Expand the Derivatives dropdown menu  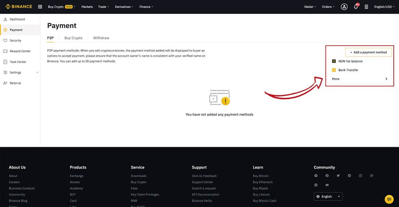click(124, 7)
